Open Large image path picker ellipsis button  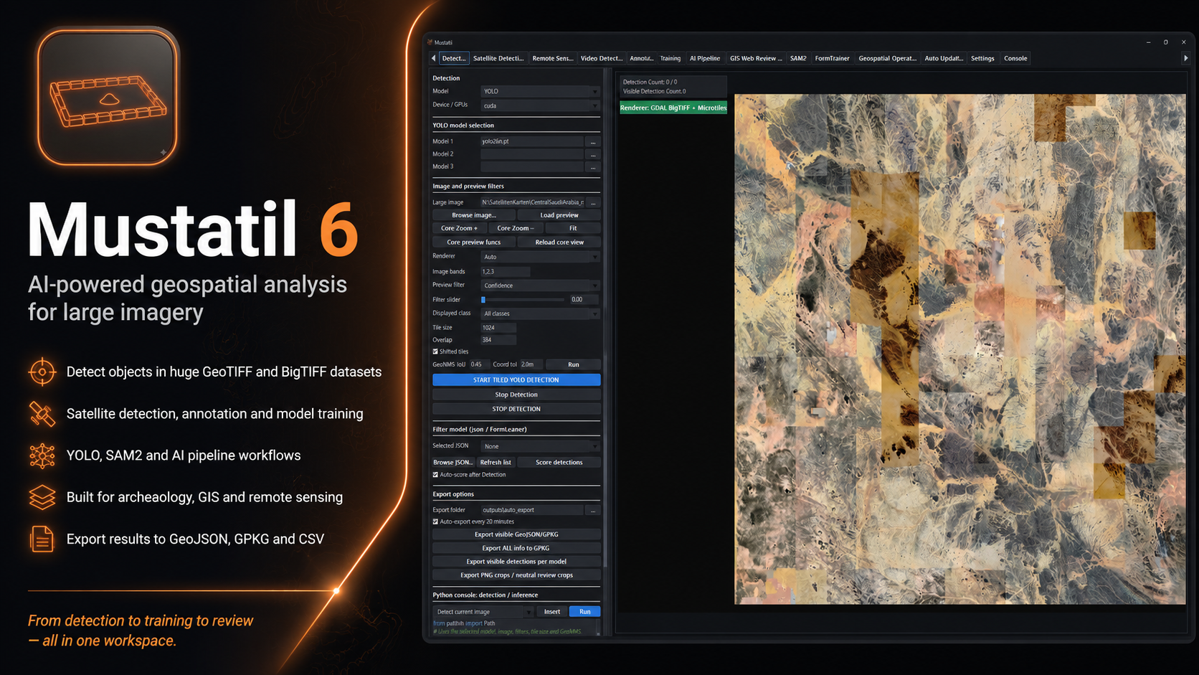593,202
